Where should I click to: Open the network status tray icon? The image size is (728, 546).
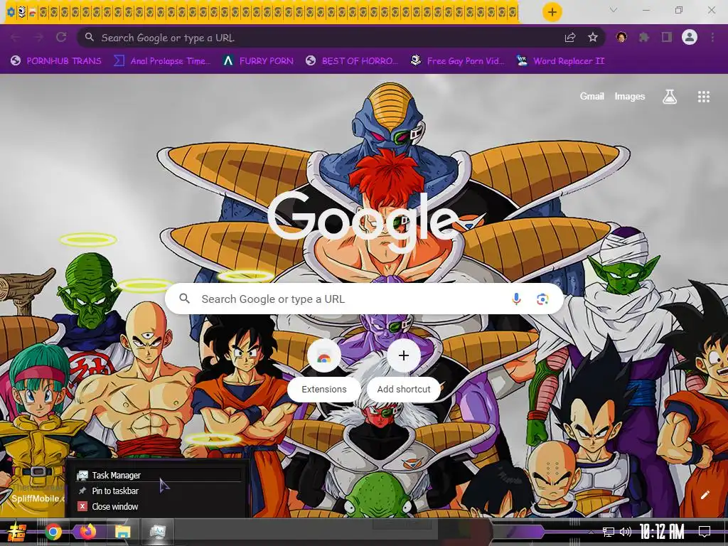(x=609, y=532)
